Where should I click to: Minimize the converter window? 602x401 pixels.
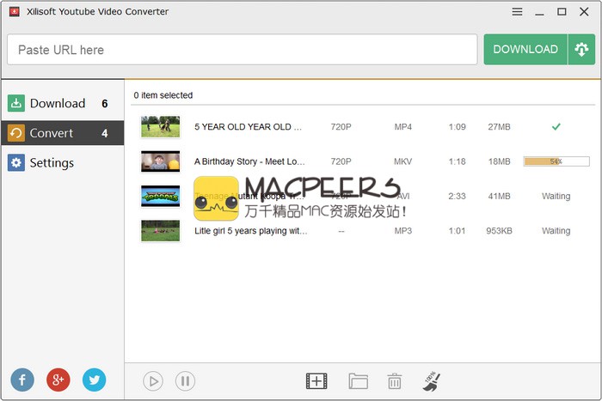[x=539, y=13]
